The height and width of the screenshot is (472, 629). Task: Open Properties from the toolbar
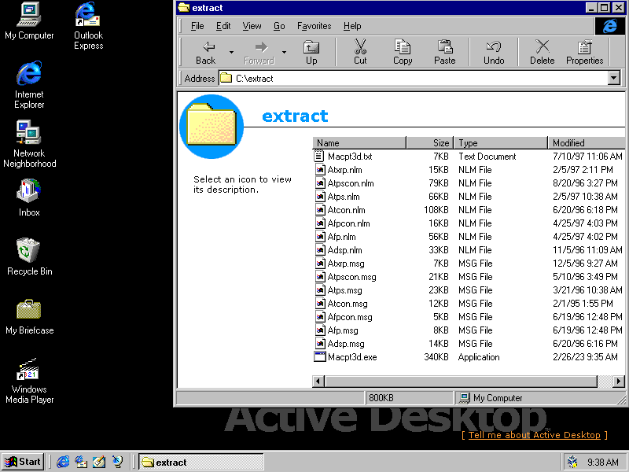tap(584, 52)
